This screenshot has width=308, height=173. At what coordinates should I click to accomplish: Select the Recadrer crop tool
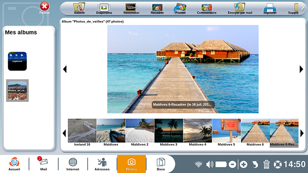157,8
